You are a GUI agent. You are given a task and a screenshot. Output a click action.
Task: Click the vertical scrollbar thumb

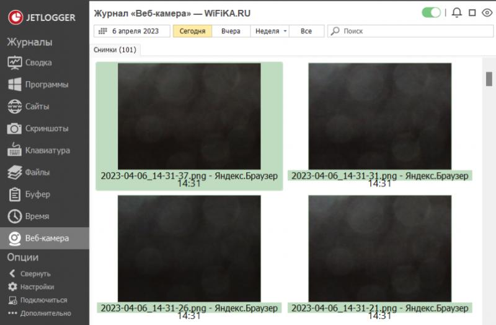(488, 79)
